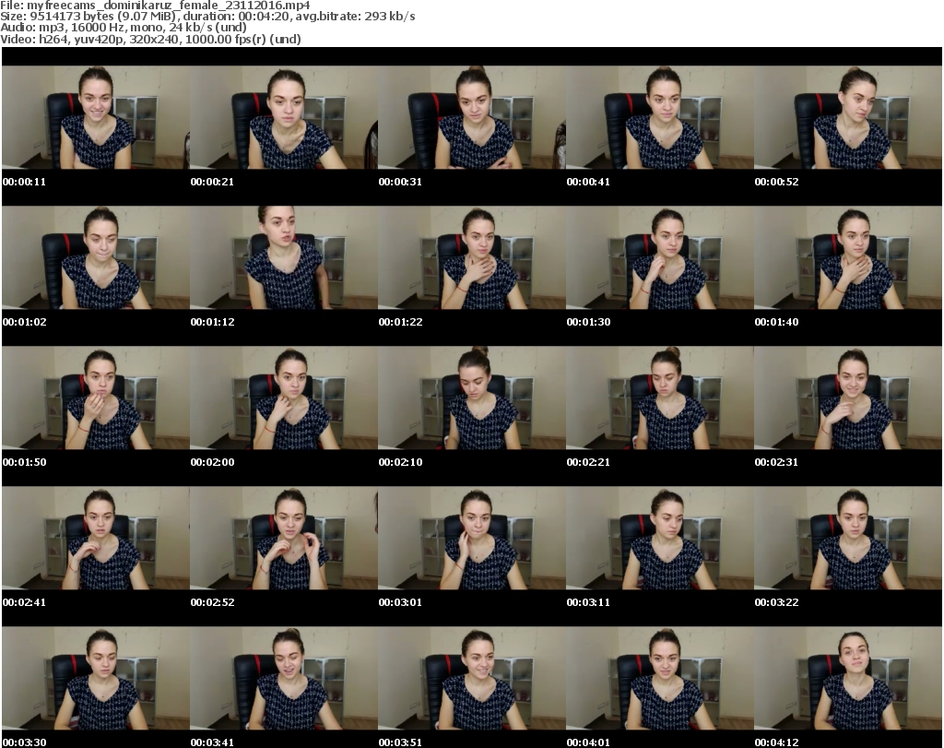Select the thumbnail frame at 00:02:41
Screen dimensions: 944x748
pos(96,539)
